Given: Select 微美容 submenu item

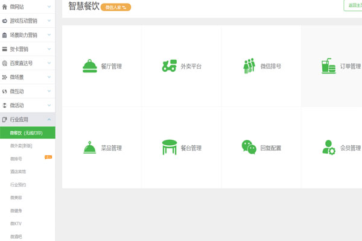Looking at the screenshot, I should point(16,198).
